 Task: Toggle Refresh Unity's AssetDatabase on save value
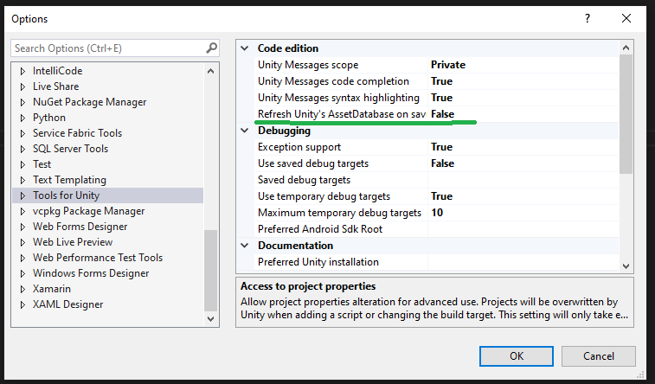(x=442, y=114)
